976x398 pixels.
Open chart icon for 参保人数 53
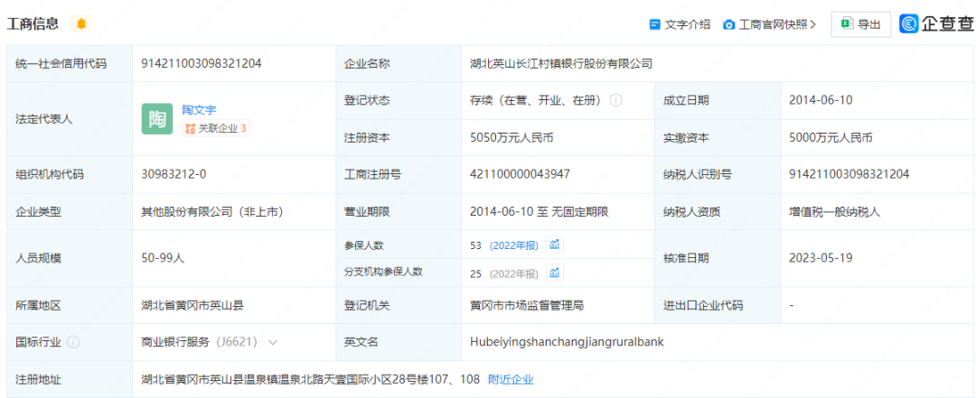[555, 245]
